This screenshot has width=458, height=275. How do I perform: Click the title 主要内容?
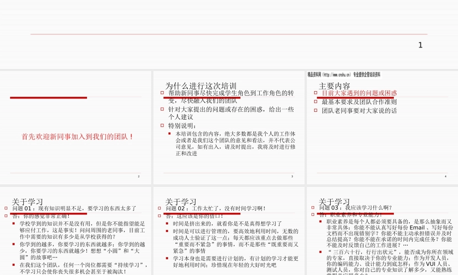(x=334, y=86)
